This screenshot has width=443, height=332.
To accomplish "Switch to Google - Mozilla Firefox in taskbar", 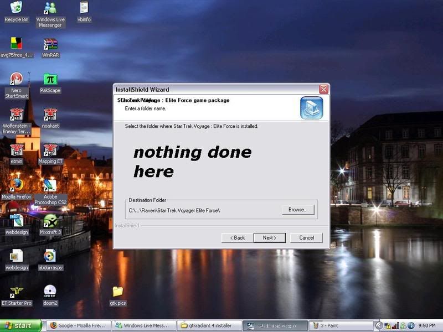I will [78, 325].
